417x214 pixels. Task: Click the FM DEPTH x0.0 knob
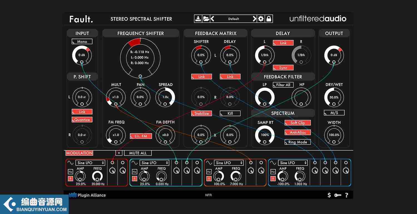[x=165, y=135]
